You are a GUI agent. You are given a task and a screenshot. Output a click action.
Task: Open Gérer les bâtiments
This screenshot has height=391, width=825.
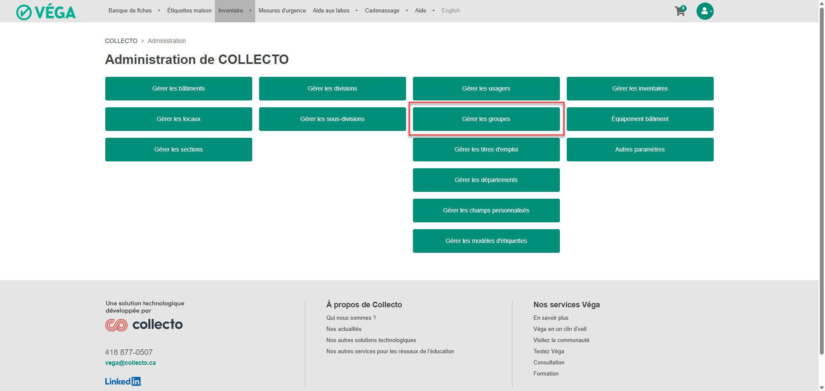click(178, 88)
